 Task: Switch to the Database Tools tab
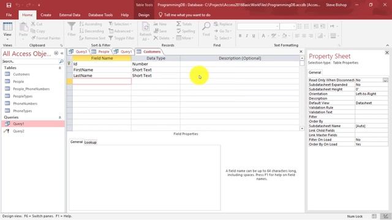pyautogui.click(x=100, y=15)
